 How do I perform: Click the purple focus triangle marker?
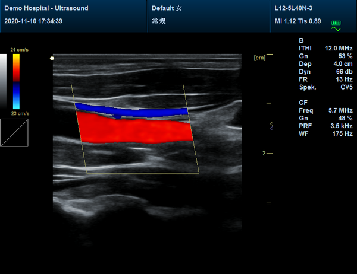pos(271,128)
